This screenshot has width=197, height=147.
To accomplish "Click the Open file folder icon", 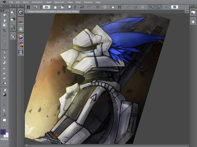I will pos(62,7).
